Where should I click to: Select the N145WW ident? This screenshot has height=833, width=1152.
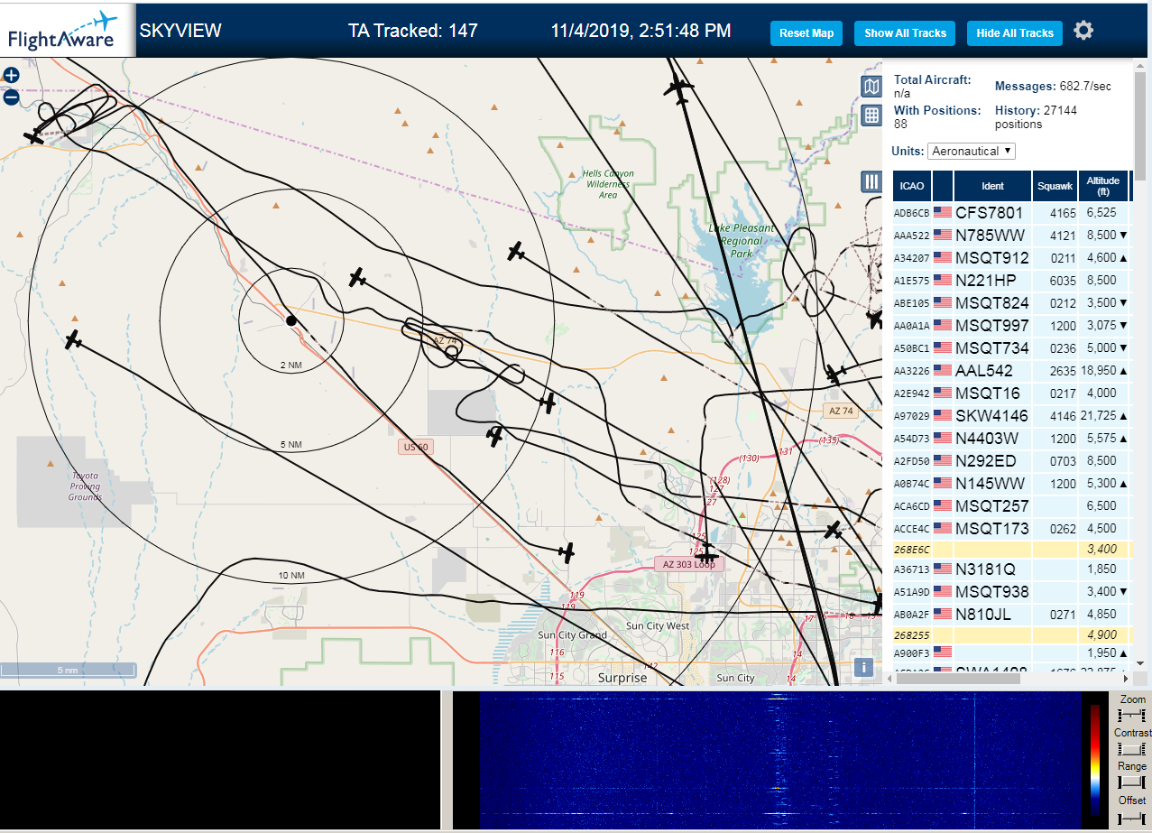point(990,484)
